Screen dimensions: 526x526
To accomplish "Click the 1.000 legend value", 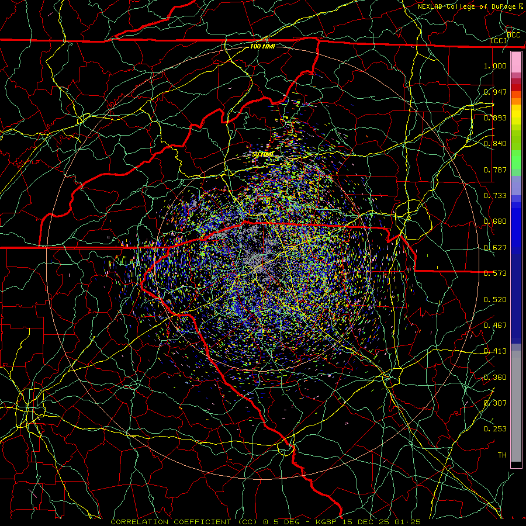I will (x=495, y=65).
